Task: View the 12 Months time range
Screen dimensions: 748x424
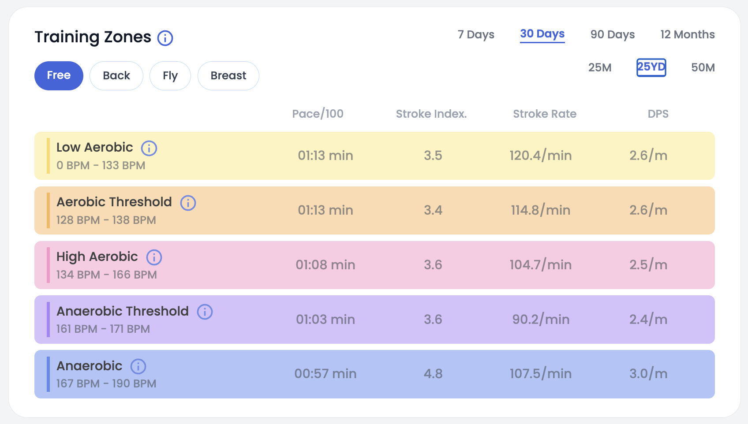Action: [x=687, y=34]
